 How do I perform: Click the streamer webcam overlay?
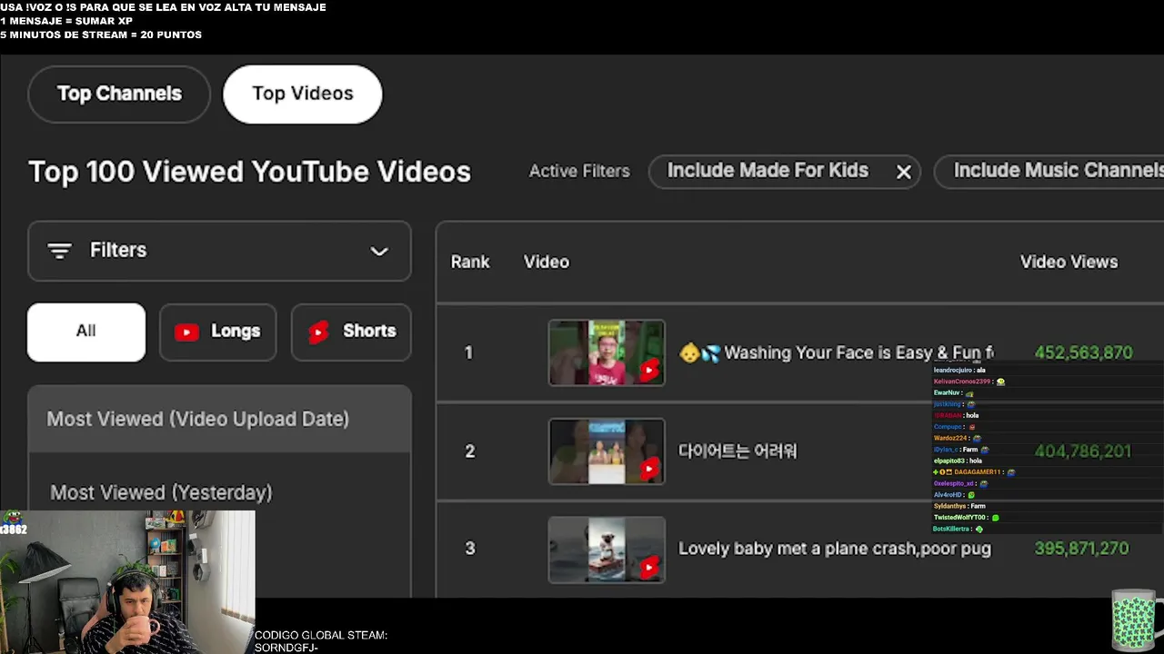(128, 581)
